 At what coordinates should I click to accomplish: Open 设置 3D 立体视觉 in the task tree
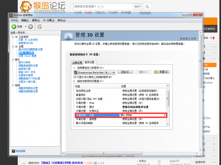pyautogui.click(x=28, y=40)
